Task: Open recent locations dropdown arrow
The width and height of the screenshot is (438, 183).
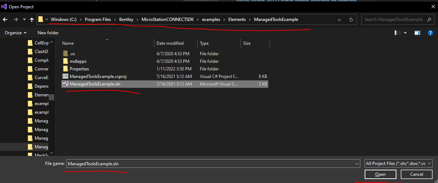Action: point(24,19)
